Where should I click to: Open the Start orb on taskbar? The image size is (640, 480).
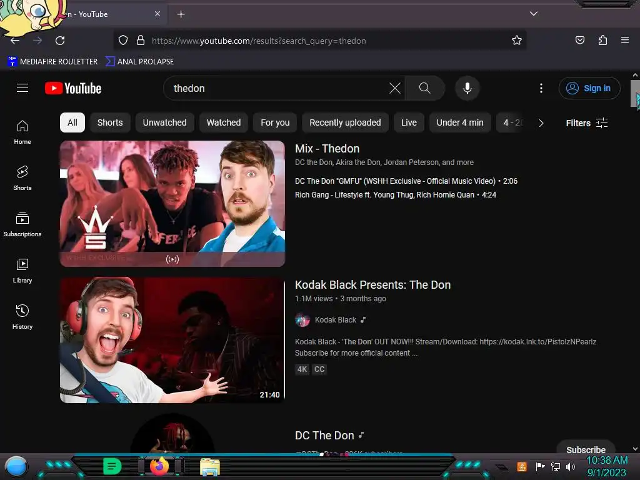(16, 467)
